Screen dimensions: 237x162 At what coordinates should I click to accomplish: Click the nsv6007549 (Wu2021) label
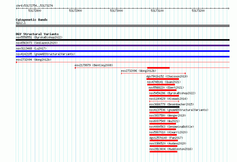(x=164, y=121)
